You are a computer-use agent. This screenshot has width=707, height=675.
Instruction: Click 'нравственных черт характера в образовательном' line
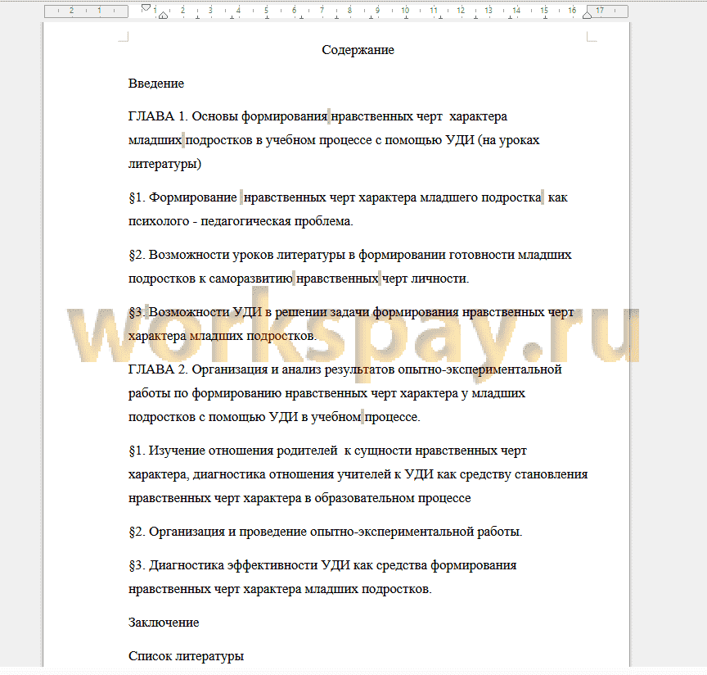point(299,498)
